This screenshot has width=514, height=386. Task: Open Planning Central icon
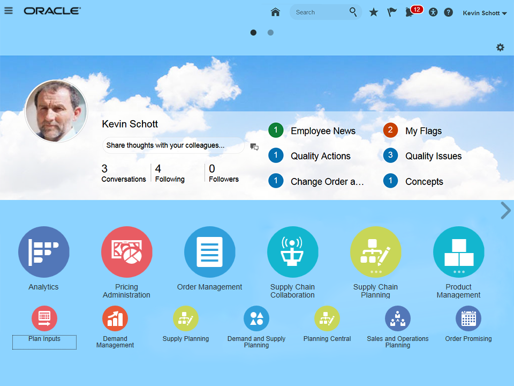[x=327, y=318]
